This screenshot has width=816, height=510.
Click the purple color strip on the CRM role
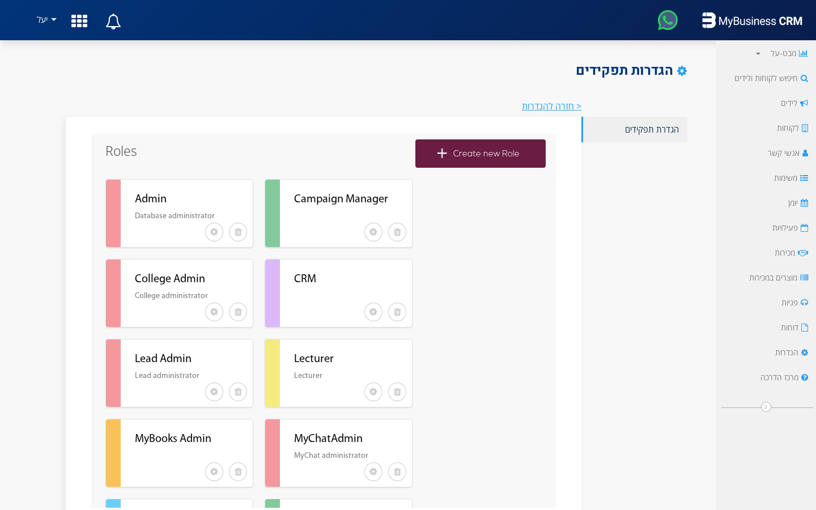pos(271,294)
